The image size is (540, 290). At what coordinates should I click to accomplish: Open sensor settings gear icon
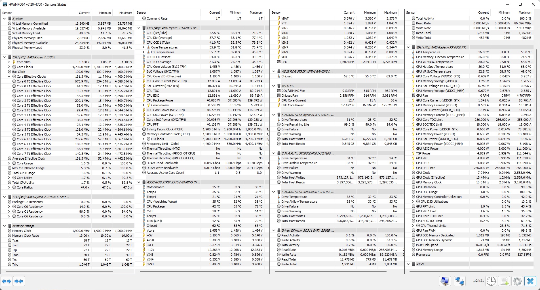click(517, 281)
